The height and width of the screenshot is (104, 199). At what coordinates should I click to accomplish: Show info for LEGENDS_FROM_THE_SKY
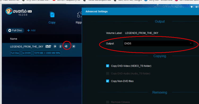coord(60,46)
